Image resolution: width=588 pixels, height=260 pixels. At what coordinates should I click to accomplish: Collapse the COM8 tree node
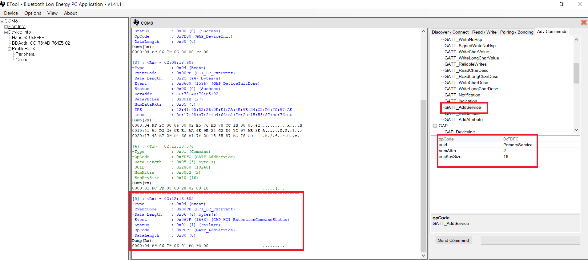(2, 21)
